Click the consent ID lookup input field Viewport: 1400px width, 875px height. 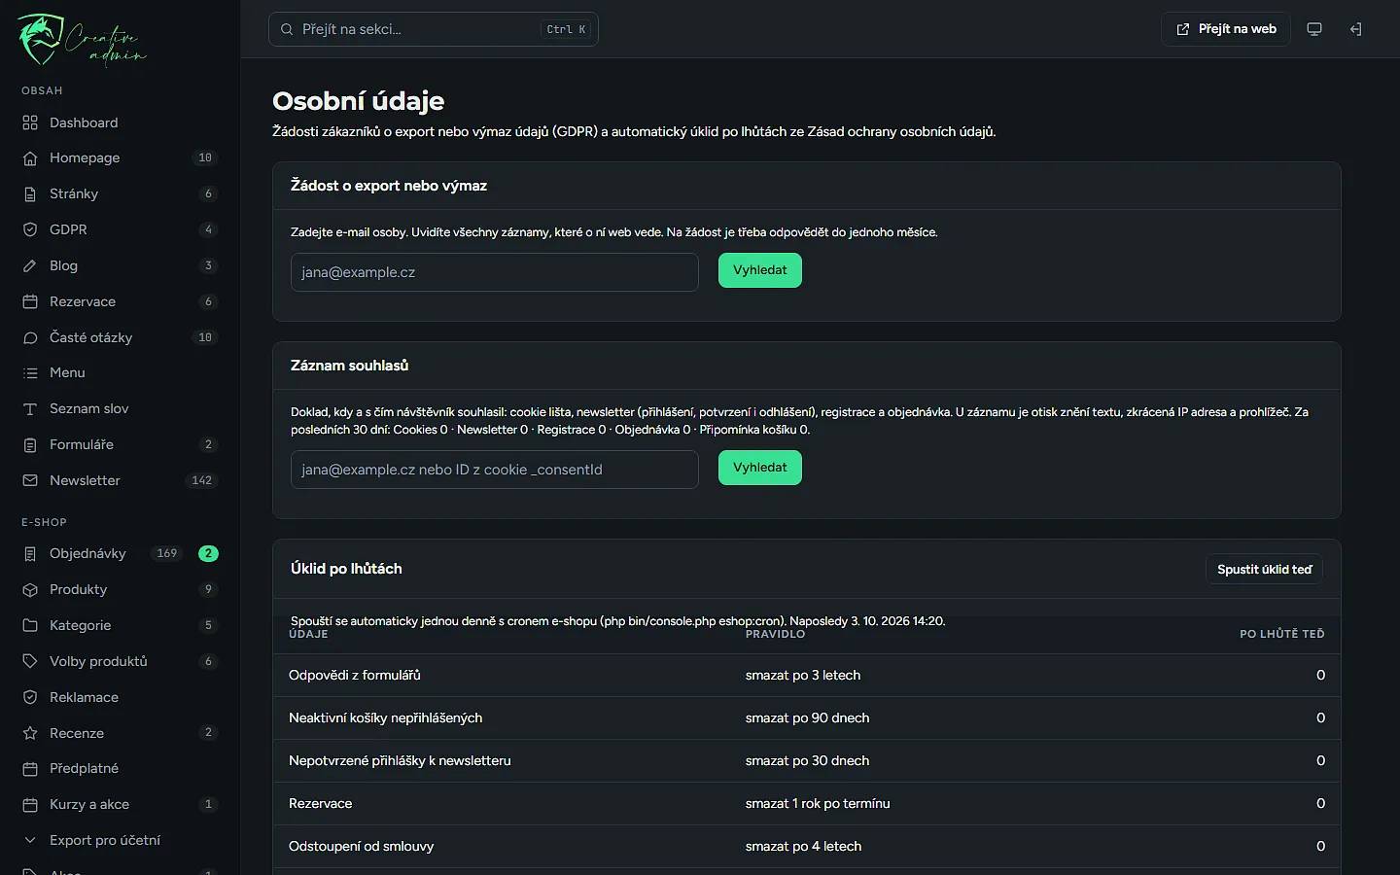pos(495,470)
